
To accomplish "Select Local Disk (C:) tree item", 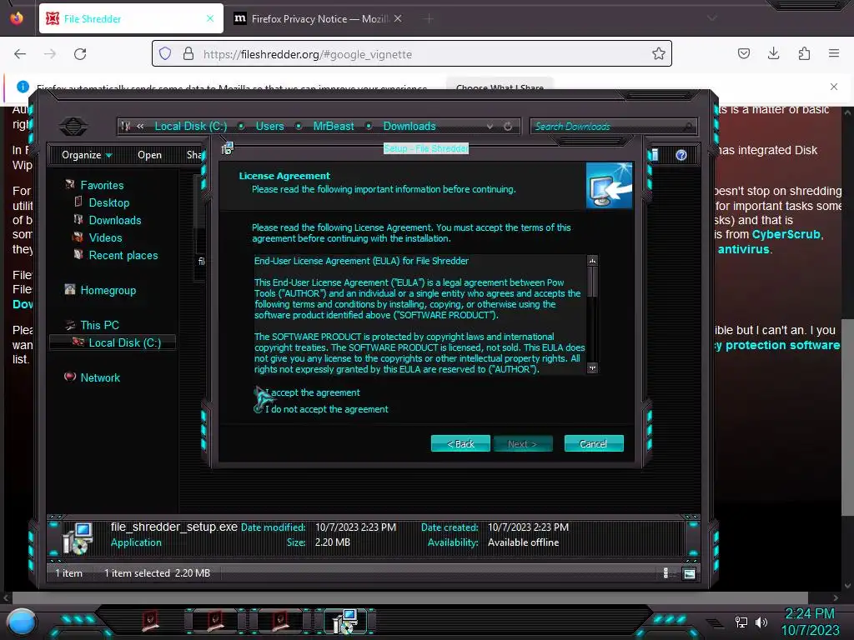I will pos(113,342).
